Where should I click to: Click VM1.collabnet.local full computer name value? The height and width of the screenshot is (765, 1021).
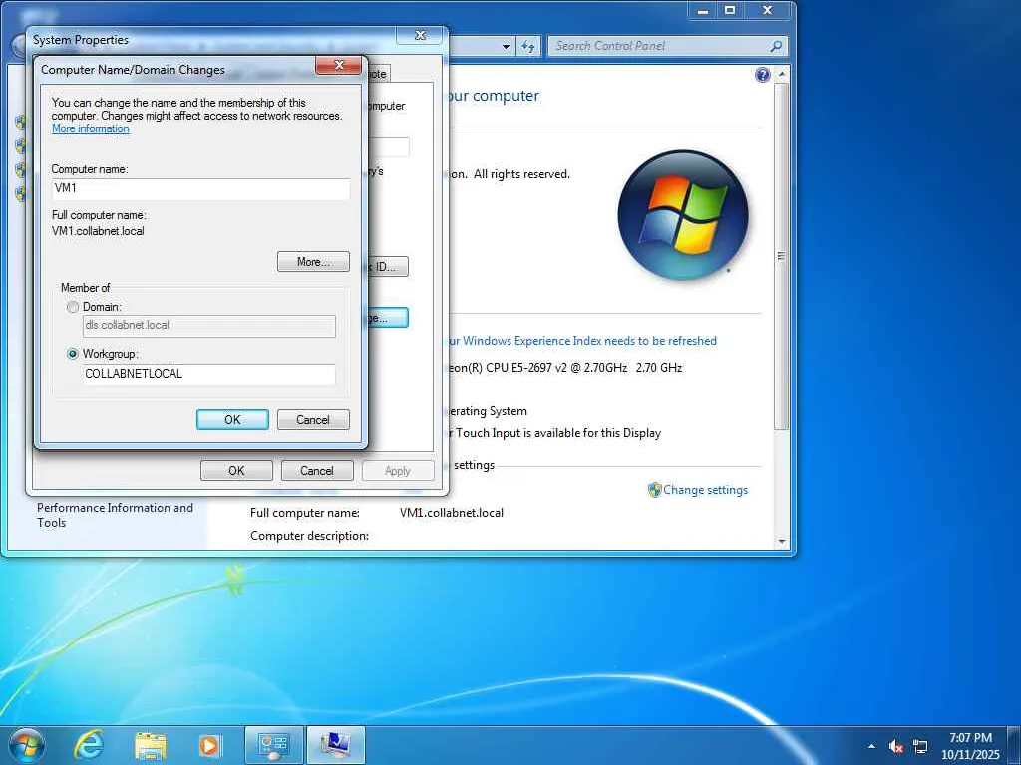click(452, 513)
